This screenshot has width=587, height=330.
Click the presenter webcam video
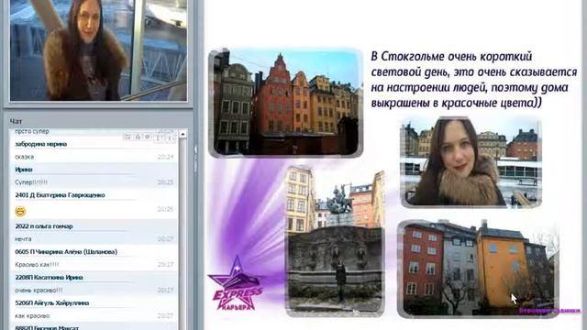(x=98, y=50)
